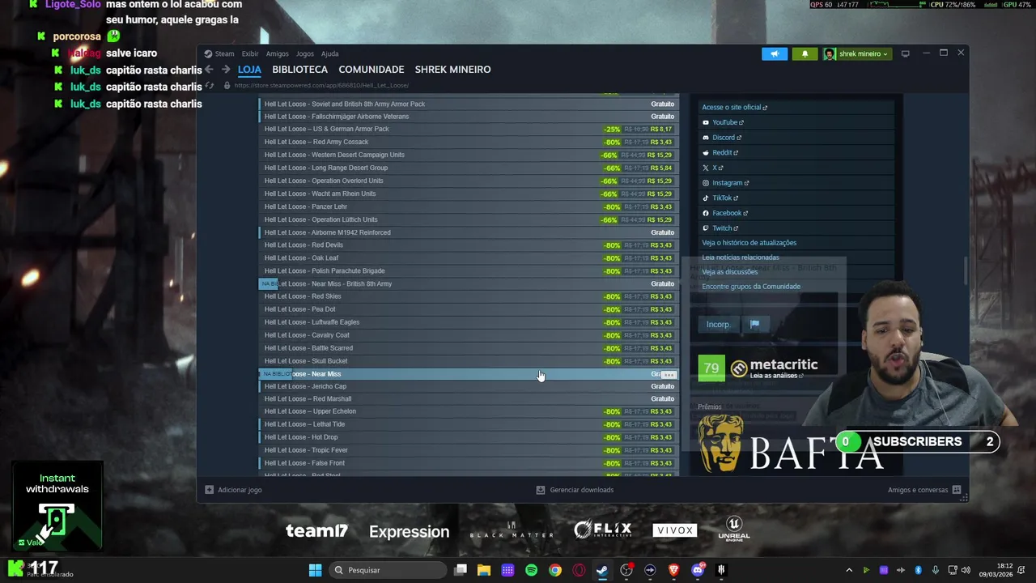The image size is (1036, 583).
Task: Open Amigos e conversas panel
Action: click(924, 490)
